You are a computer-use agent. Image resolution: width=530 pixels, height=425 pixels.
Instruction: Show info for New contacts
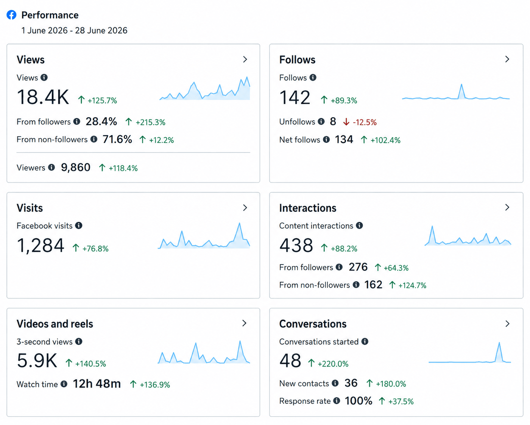tap(335, 383)
